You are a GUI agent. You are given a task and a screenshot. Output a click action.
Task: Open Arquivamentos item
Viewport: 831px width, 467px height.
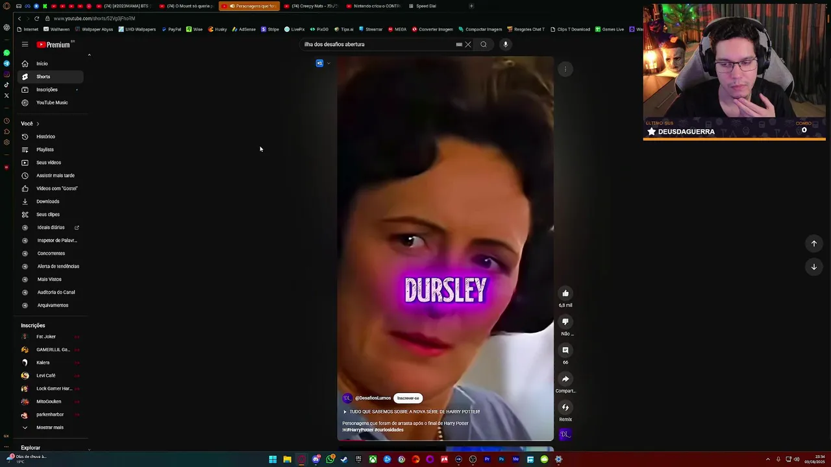point(51,305)
